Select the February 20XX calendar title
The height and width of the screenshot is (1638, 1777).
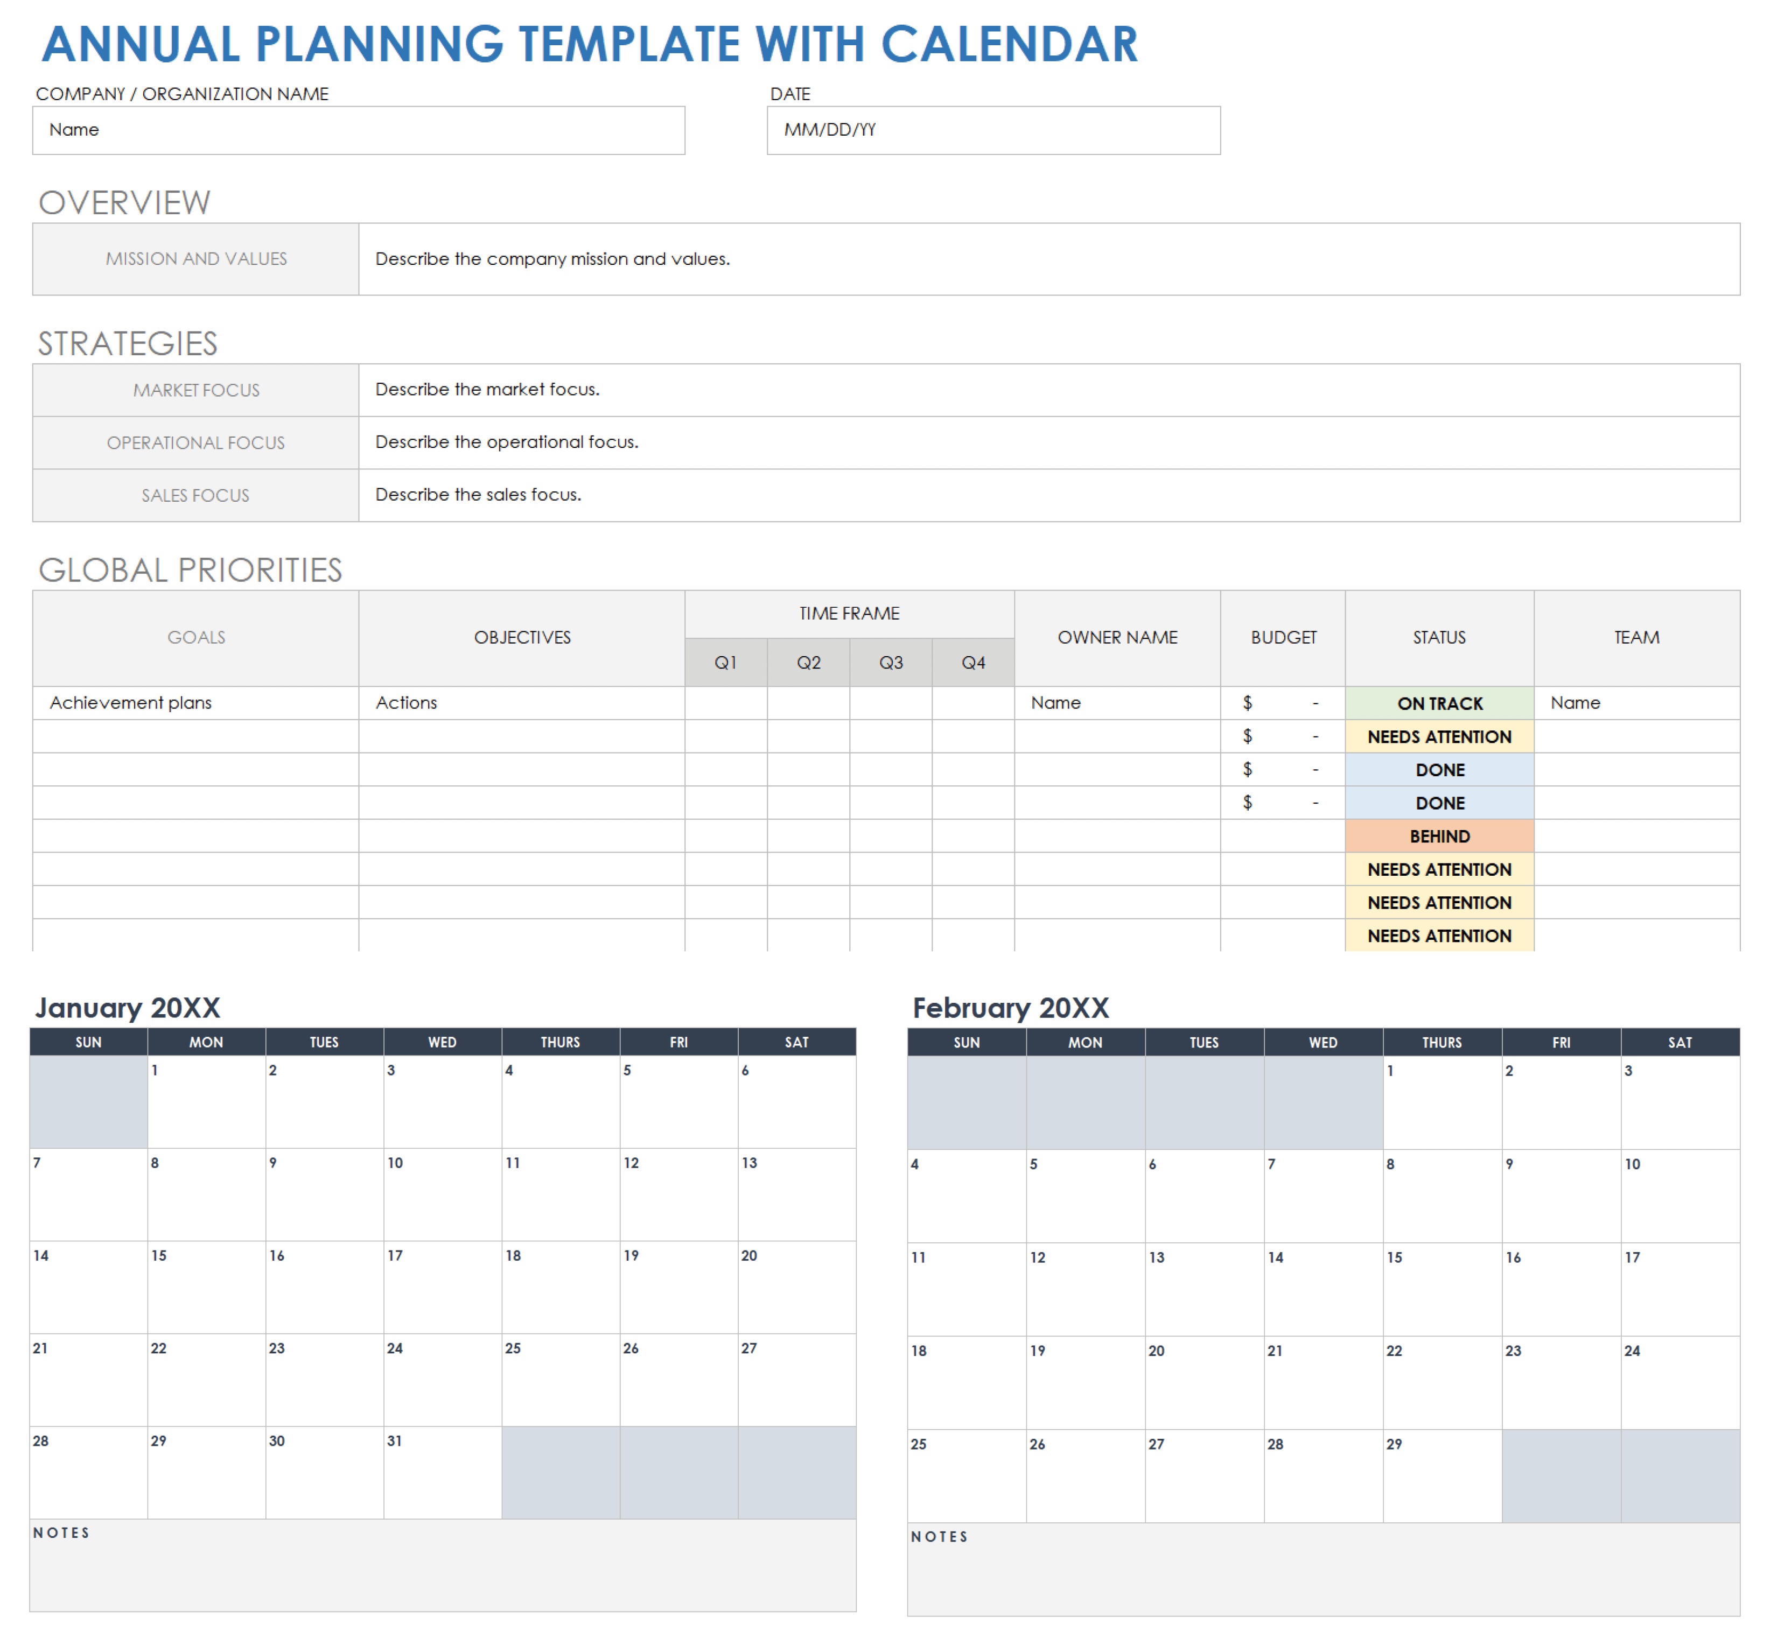coord(1011,1008)
